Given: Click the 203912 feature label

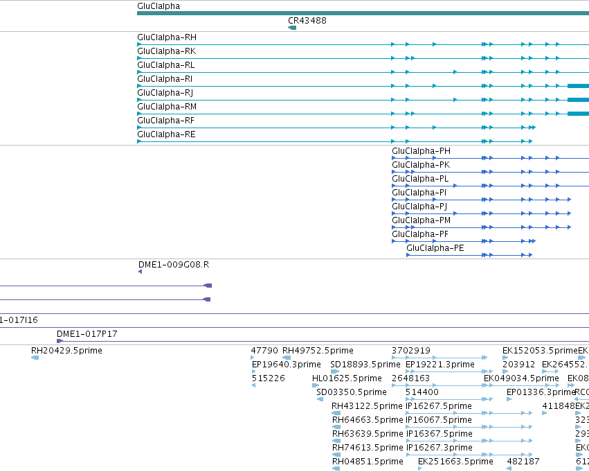Looking at the screenshot, I should pos(519,365).
